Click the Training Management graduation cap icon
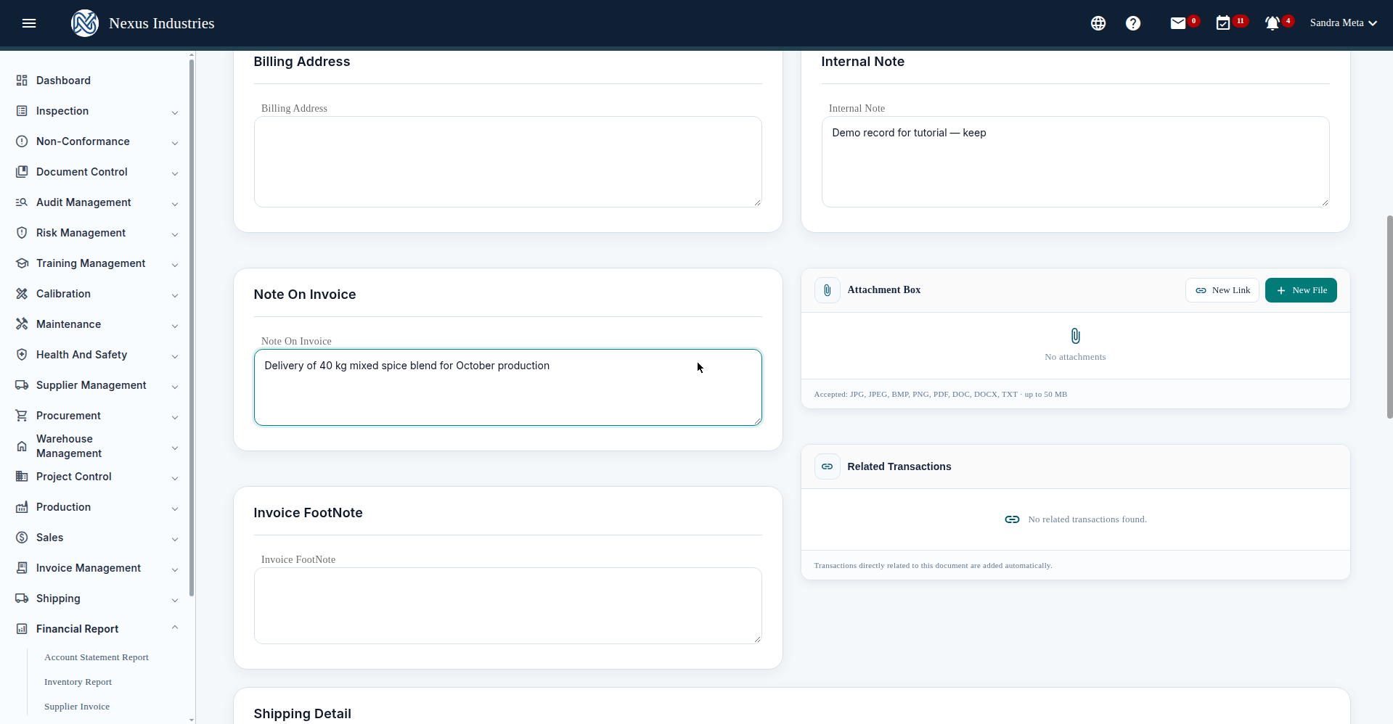This screenshot has width=1393, height=724. [x=22, y=263]
